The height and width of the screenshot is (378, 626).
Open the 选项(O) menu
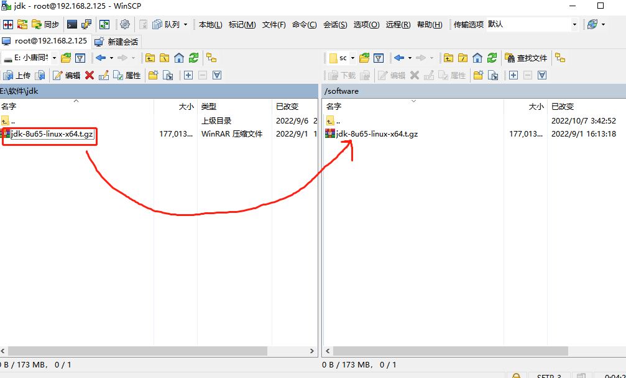point(366,25)
